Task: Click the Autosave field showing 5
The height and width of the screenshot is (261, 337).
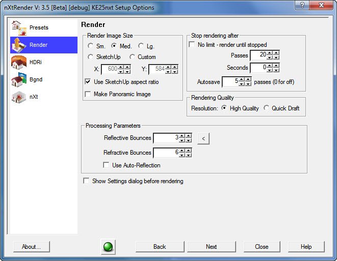Action: [x=230, y=82]
